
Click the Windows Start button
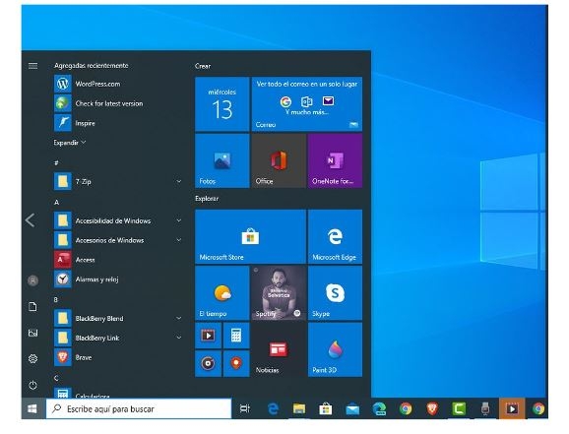pyautogui.click(x=32, y=409)
